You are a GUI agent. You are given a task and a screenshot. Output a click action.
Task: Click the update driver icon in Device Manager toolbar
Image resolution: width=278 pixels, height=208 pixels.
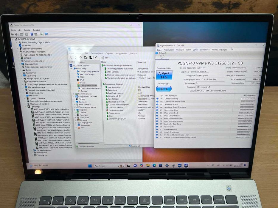tap(41, 34)
